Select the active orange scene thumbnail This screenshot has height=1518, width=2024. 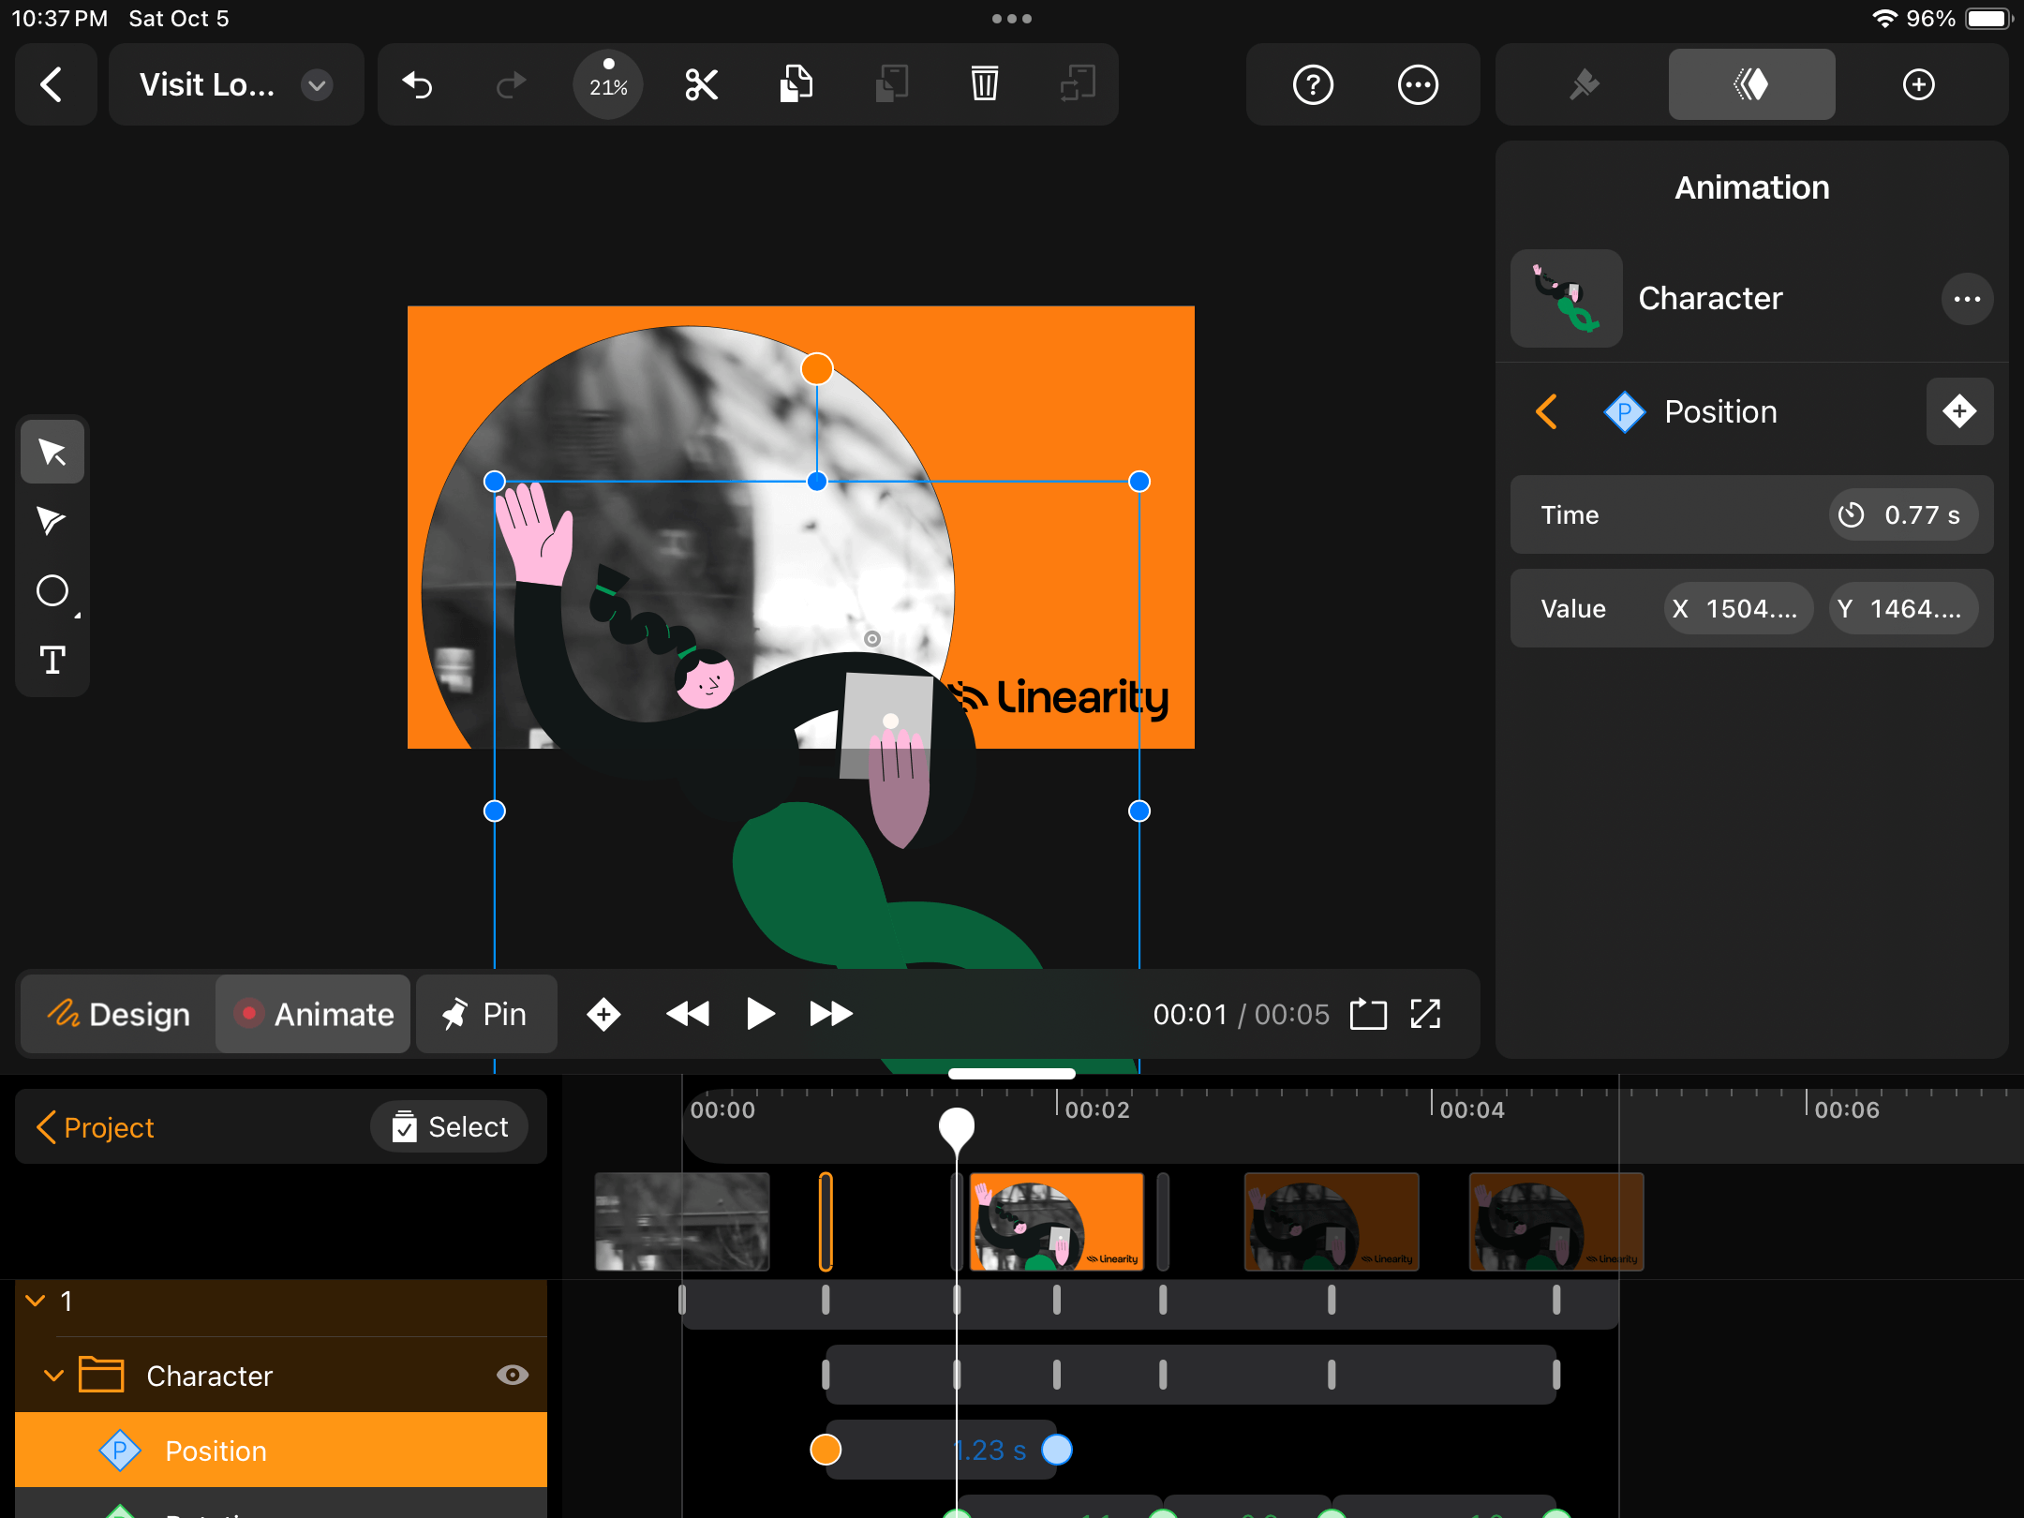click(x=1057, y=1221)
